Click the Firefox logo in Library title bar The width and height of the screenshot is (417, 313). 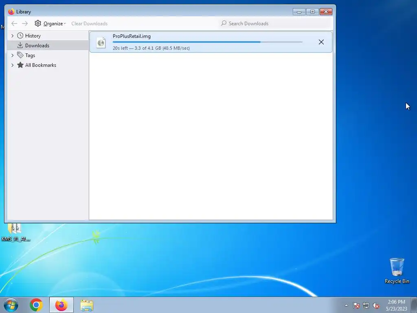pyautogui.click(x=11, y=11)
